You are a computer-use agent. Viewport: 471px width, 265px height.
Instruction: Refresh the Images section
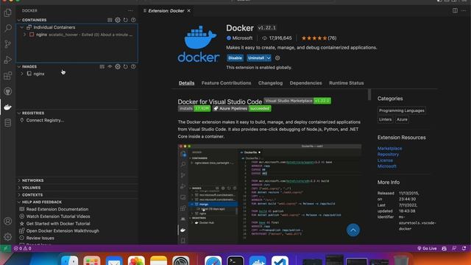[126, 66]
